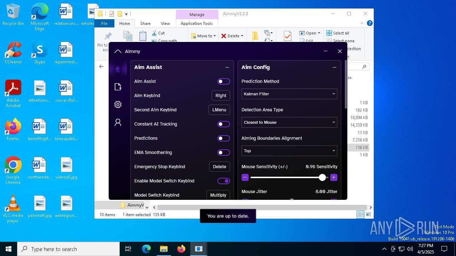Open the Settings gear in Aimmy sidebar
Image resolution: width=456 pixels, height=256 pixels.
118,105
